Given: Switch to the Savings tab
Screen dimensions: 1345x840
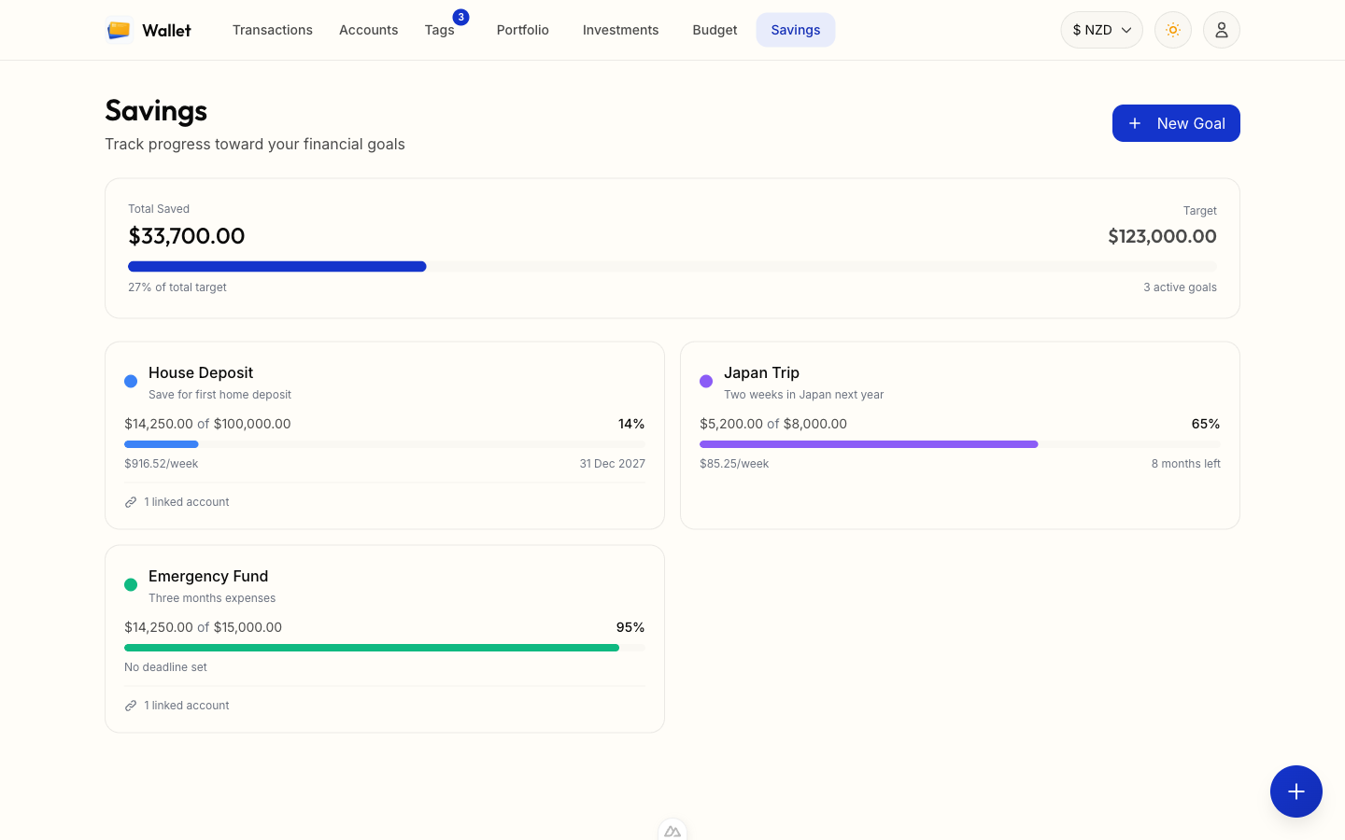Looking at the screenshot, I should point(795,29).
